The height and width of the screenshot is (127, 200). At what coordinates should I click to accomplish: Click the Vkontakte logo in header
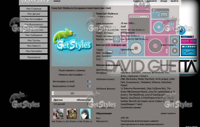click(35, 1)
